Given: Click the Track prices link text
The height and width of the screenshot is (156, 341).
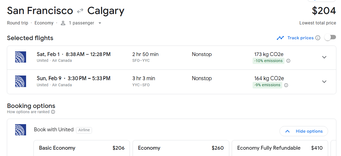Looking at the screenshot, I should click(x=300, y=38).
